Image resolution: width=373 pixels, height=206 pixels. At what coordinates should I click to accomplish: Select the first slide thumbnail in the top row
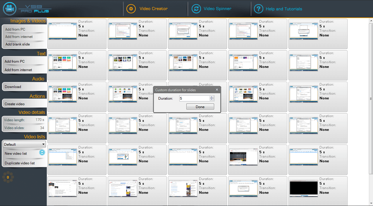(63, 31)
